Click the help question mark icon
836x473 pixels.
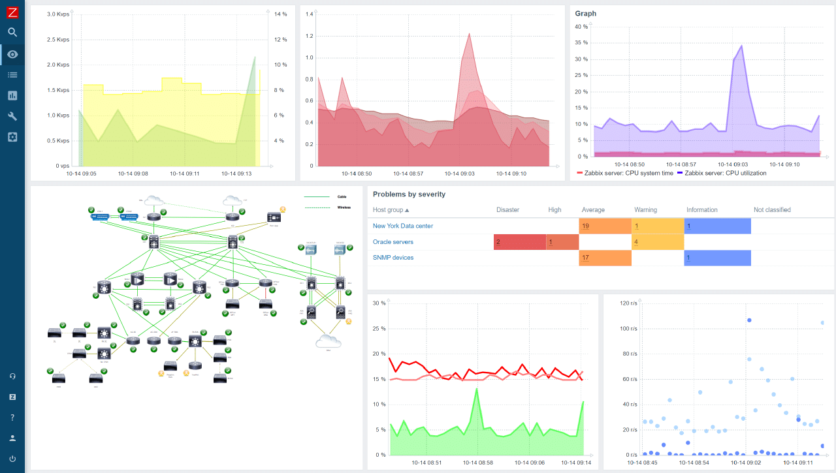[x=12, y=417]
